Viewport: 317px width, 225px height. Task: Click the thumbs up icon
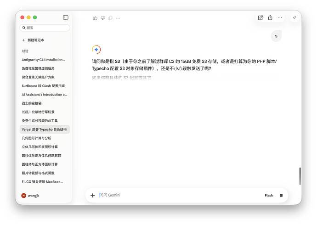pos(95,18)
